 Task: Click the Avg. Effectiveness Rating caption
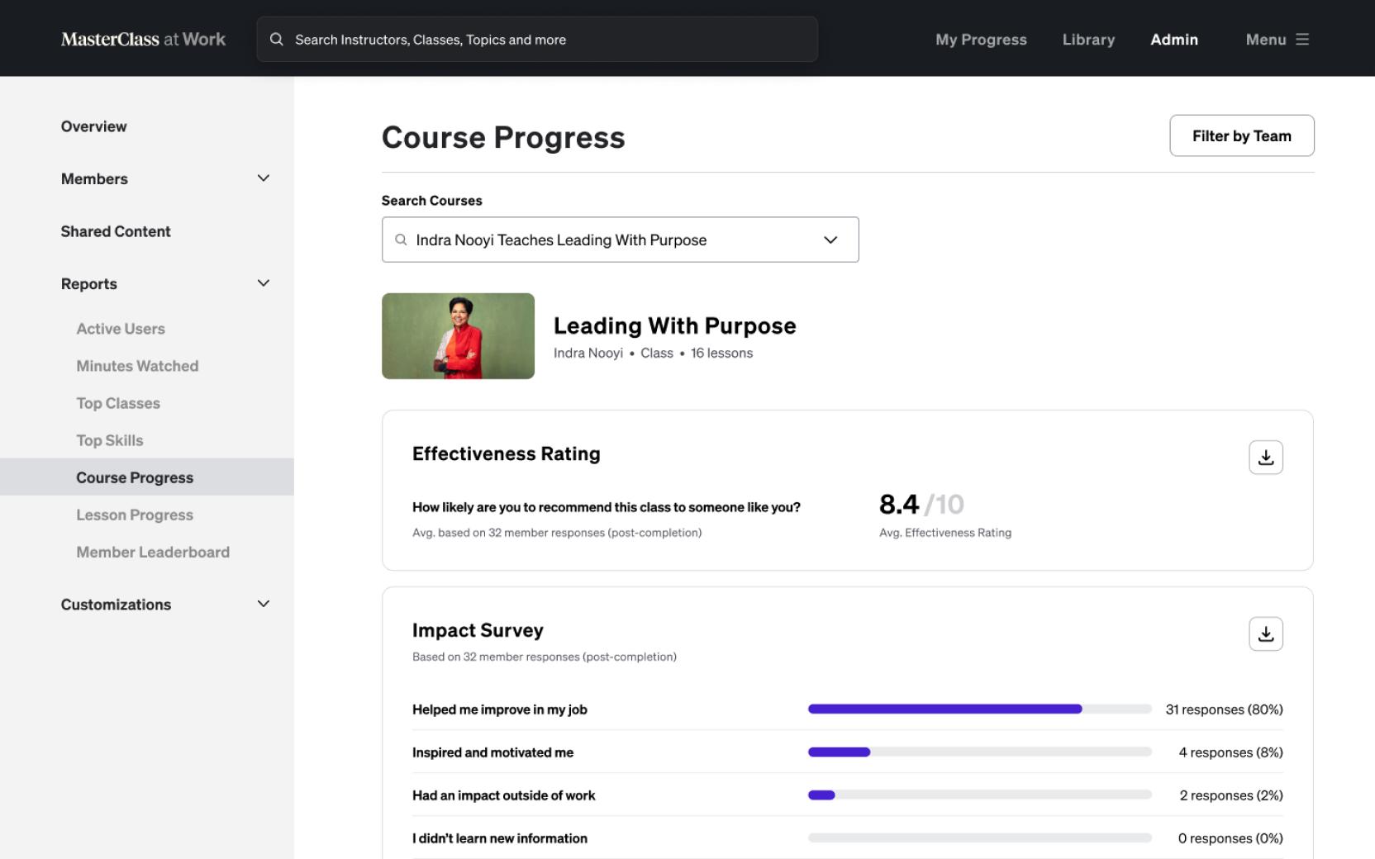pos(945,533)
